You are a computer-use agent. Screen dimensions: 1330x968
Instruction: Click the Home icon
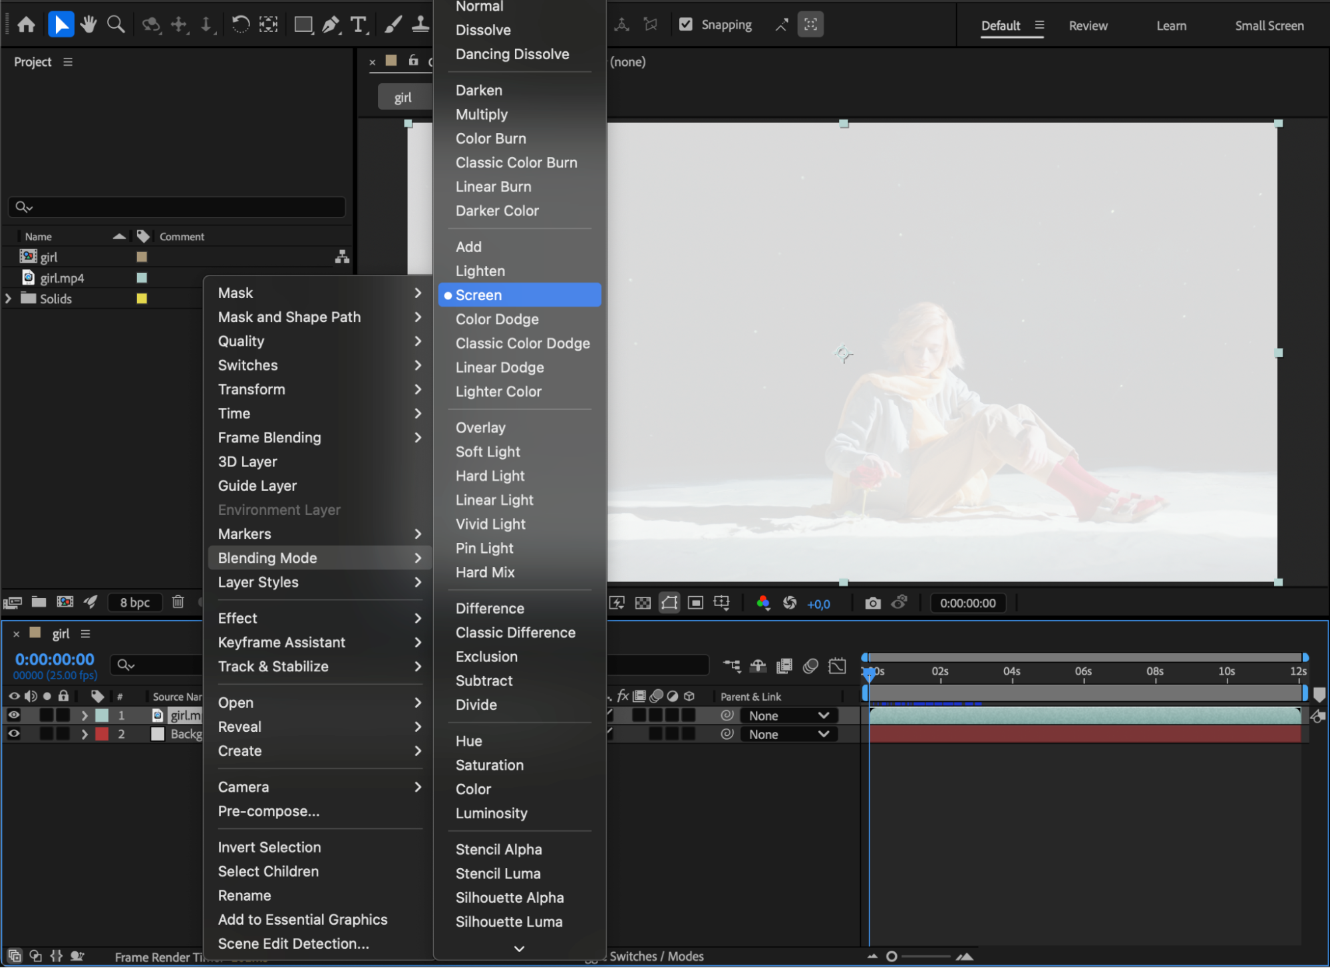pos(26,25)
